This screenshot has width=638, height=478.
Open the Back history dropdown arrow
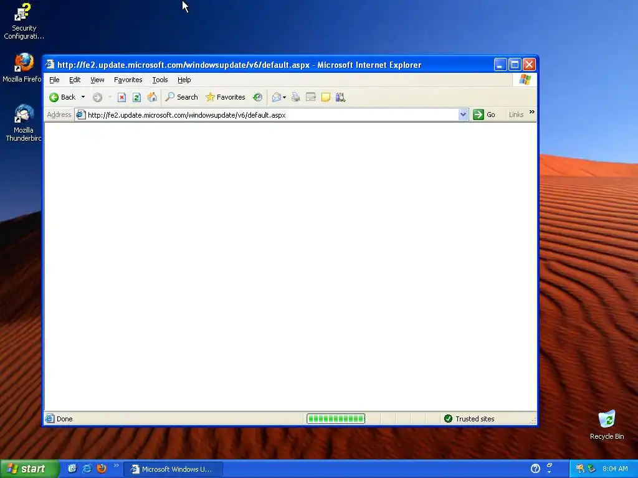[83, 97]
